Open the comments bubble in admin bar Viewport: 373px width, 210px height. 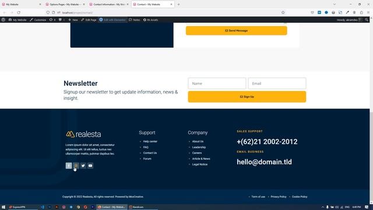point(61,20)
